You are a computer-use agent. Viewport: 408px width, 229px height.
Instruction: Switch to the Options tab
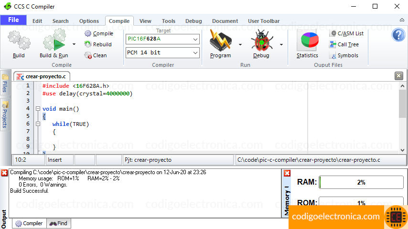pos(89,21)
